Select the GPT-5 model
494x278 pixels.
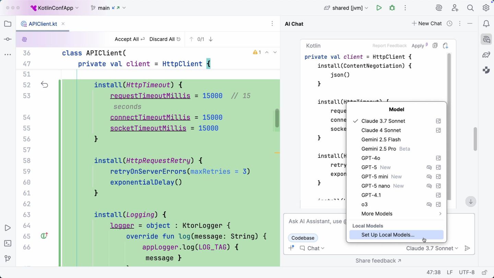tap(397, 167)
